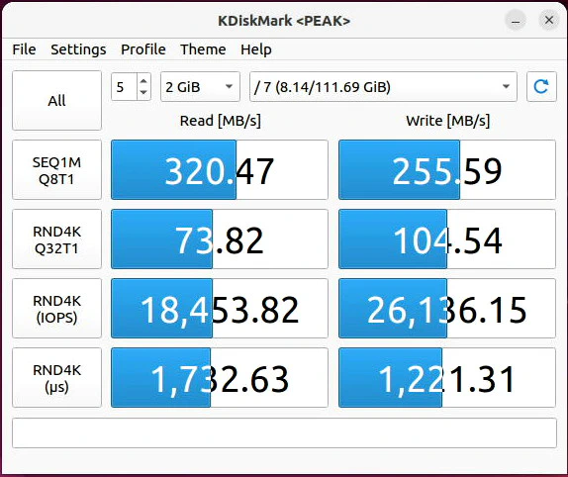
Task: Click the RND4K (IOPS) button
Action: (56, 308)
